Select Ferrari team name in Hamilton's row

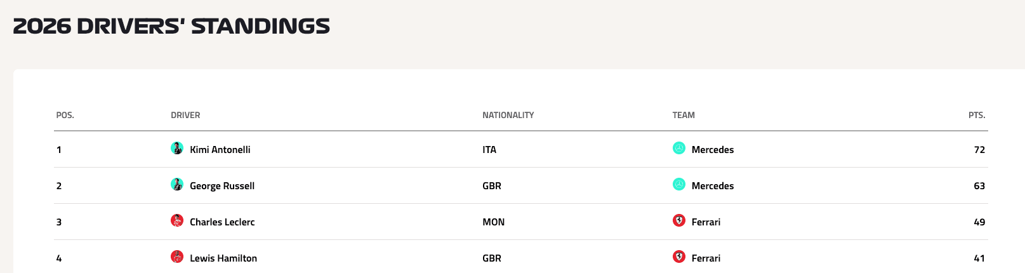coord(706,258)
